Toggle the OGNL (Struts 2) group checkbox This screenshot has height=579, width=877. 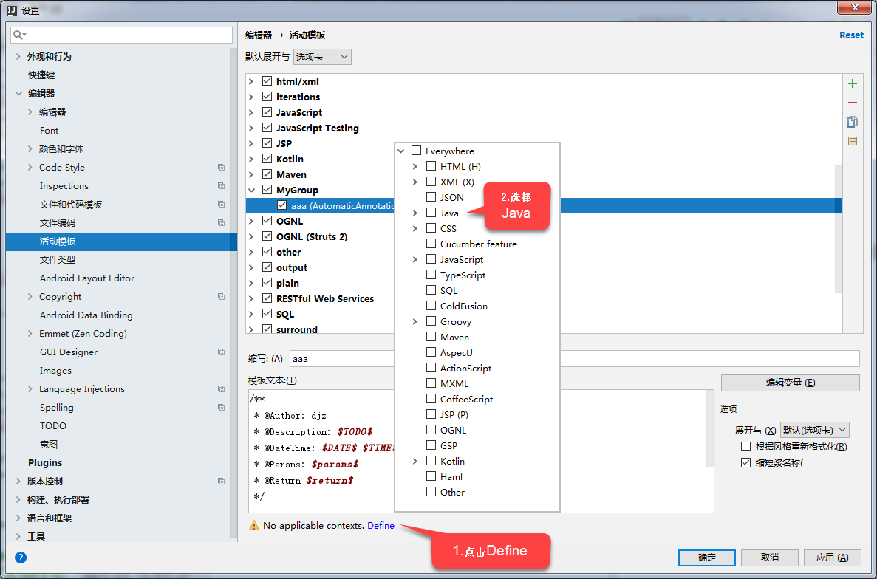(267, 236)
